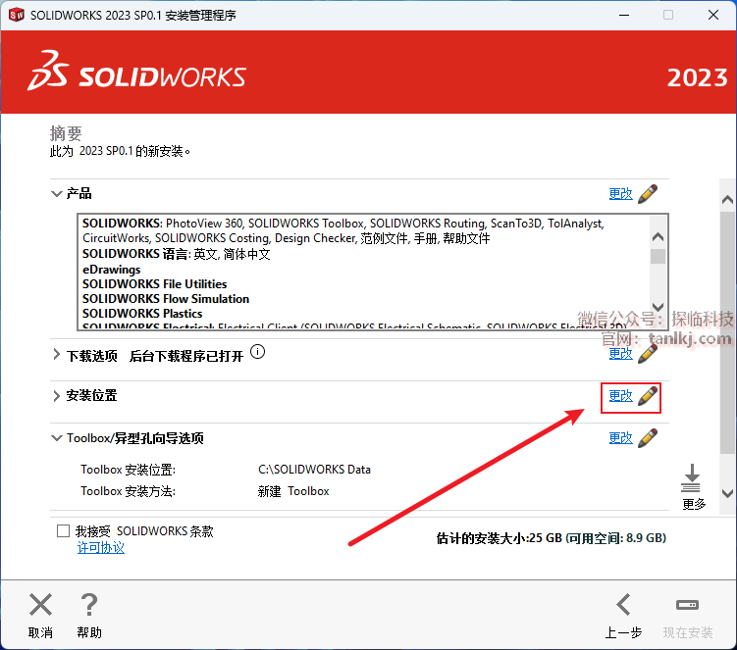This screenshot has height=650, width=737.
Task: Select SOLIDWORKS Flow Simulation in product list
Action: point(166,299)
